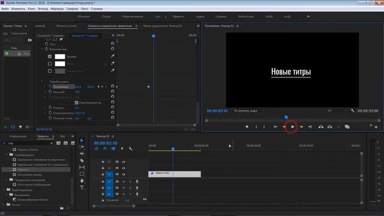The height and width of the screenshot is (216, 384).
Task: Reset the Position parameter
Action: click(112, 86)
